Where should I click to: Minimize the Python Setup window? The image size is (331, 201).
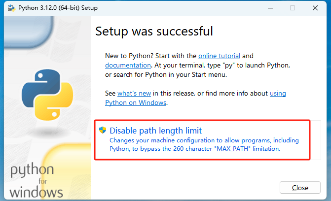click(269, 8)
